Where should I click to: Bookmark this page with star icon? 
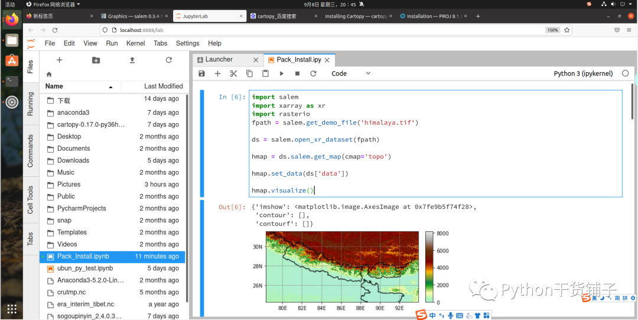[x=567, y=30]
